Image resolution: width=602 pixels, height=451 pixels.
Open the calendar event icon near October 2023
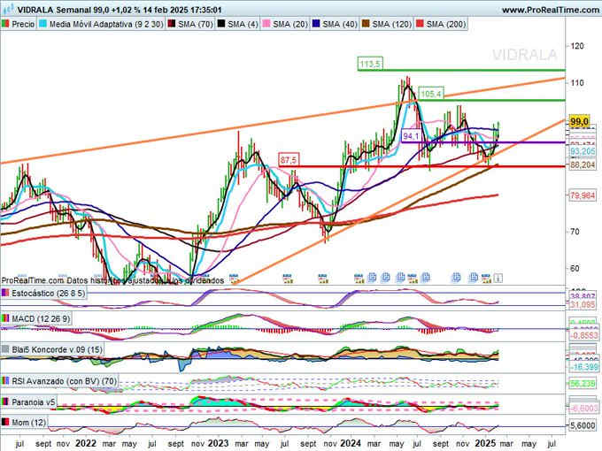323,278
